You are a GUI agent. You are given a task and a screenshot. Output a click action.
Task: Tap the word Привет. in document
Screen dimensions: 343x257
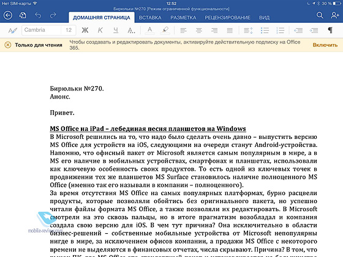click(62, 113)
